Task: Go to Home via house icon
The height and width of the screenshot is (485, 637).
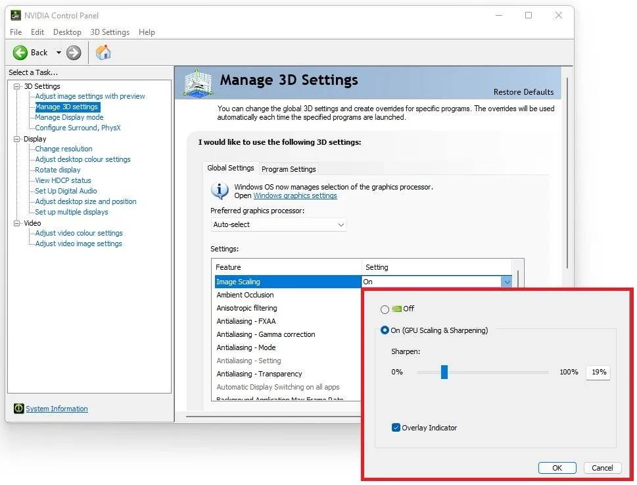Action: pyautogui.click(x=103, y=53)
